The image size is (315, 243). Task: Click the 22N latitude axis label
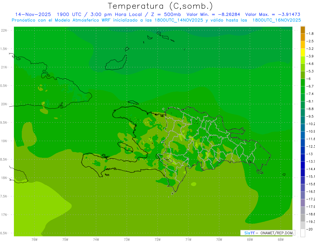4,30
